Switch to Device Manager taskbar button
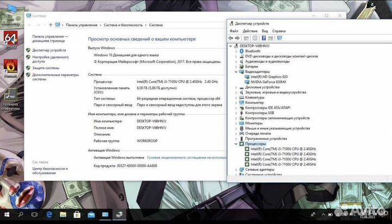392x224 pixels. point(119,215)
